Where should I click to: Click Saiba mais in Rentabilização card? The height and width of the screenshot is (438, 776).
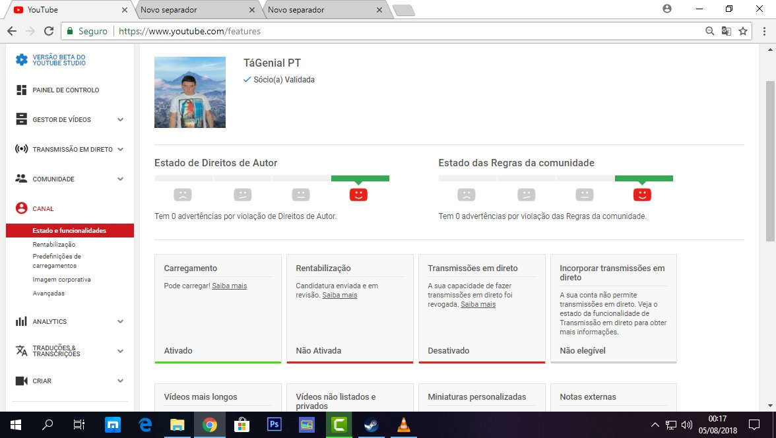[339, 295]
